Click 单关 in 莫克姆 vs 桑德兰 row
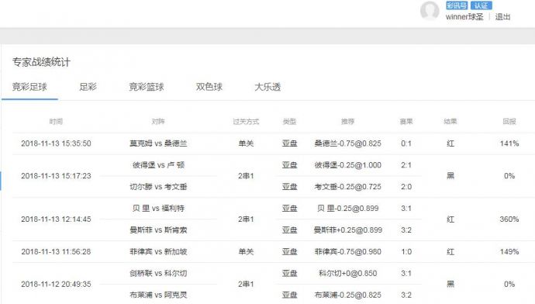 coord(246,143)
